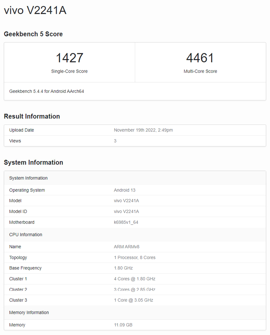270x335 pixels.
Task: Click the Cluster 2 label
Action: coord(18,290)
